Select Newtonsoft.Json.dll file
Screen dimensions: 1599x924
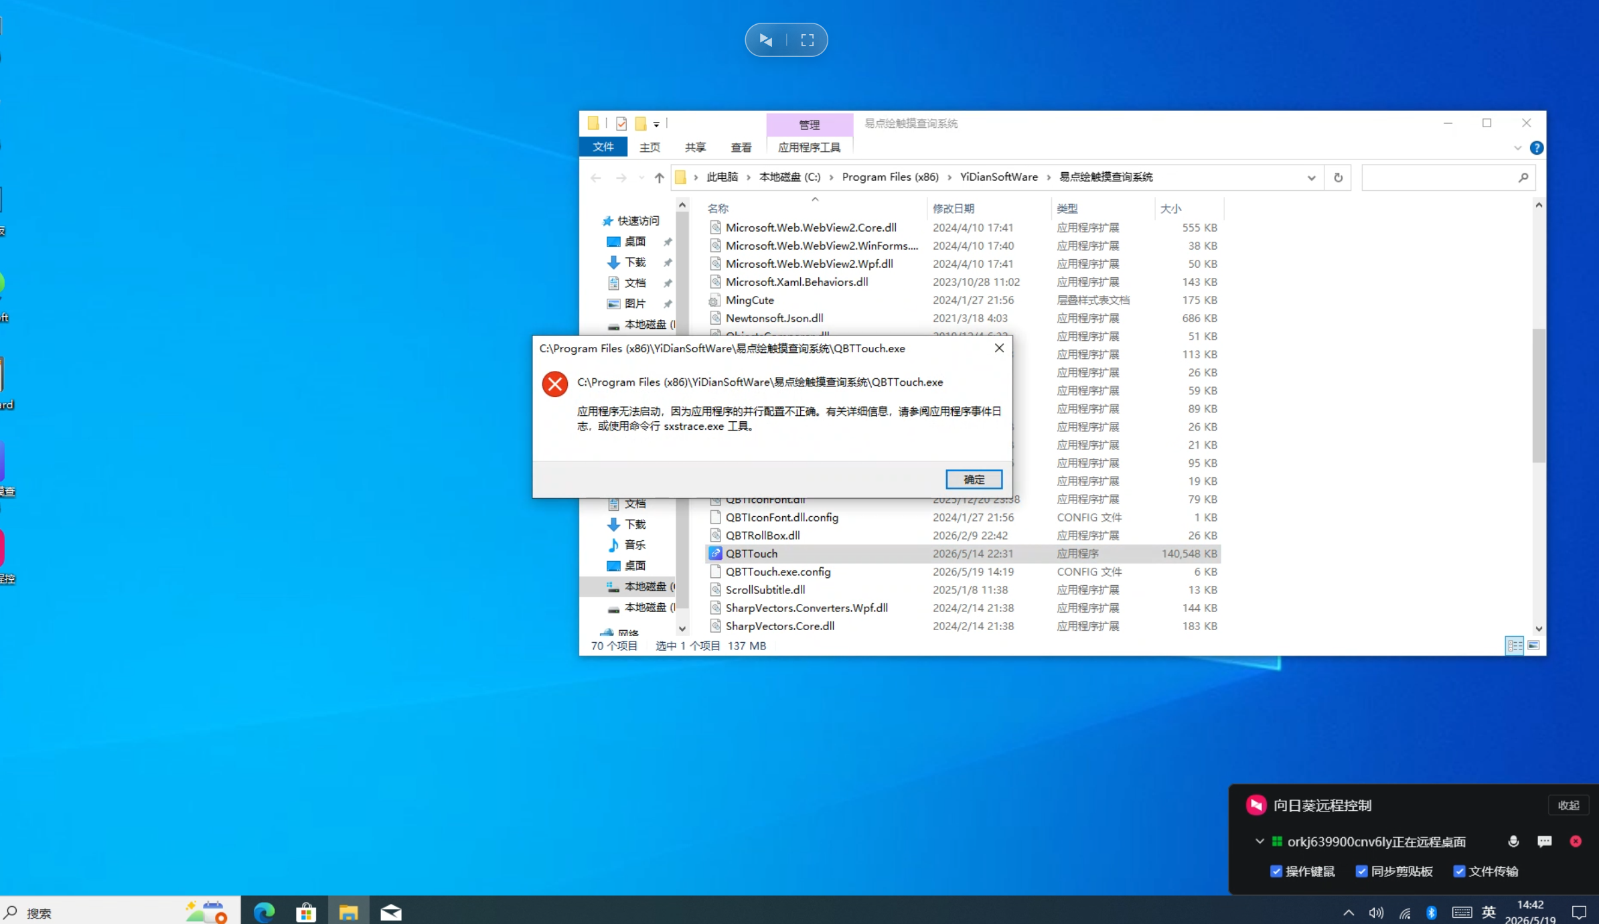964,318
